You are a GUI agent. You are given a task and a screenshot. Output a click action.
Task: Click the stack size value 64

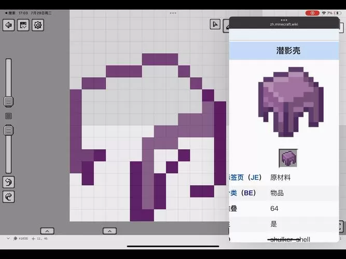274,209
